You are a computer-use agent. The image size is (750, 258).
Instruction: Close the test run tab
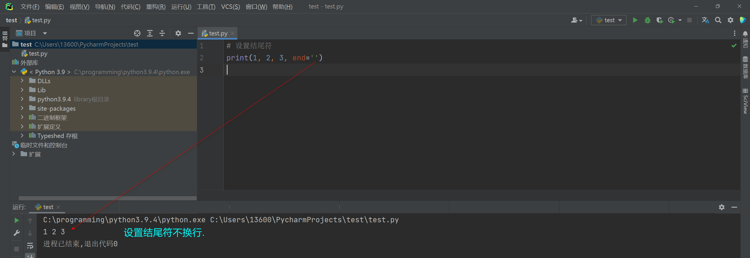pos(58,207)
